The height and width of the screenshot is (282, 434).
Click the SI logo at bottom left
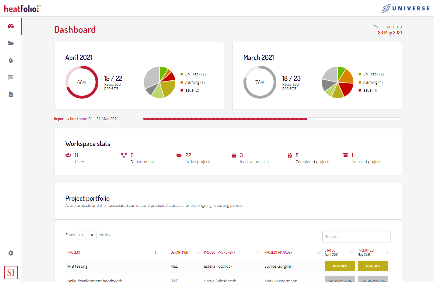click(x=11, y=272)
